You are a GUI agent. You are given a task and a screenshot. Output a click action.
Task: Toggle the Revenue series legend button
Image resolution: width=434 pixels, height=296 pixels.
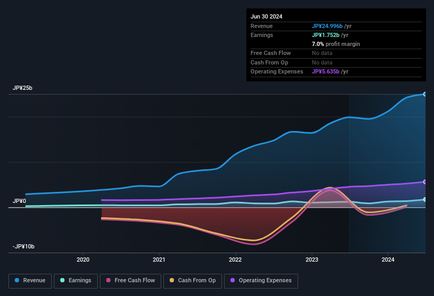pyautogui.click(x=30, y=281)
